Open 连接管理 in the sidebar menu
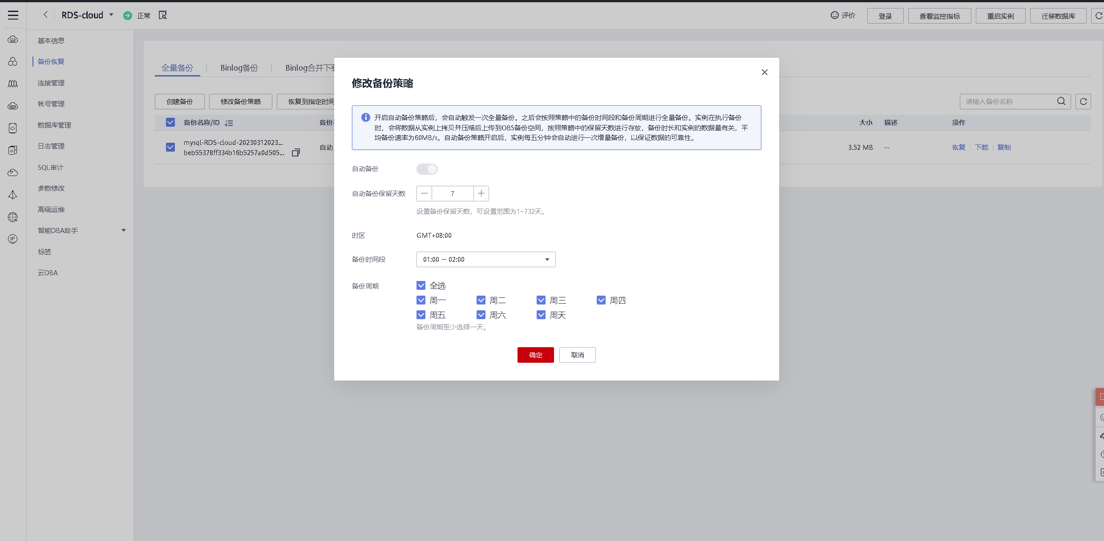 [51, 83]
